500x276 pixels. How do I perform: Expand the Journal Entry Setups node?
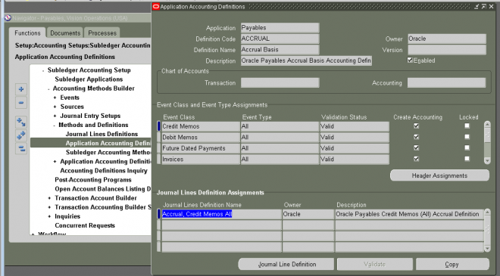(x=55, y=116)
